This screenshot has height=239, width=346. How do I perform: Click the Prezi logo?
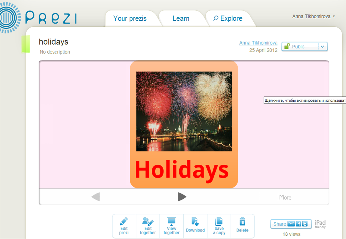pyautogui.click(x=38, y=18)
